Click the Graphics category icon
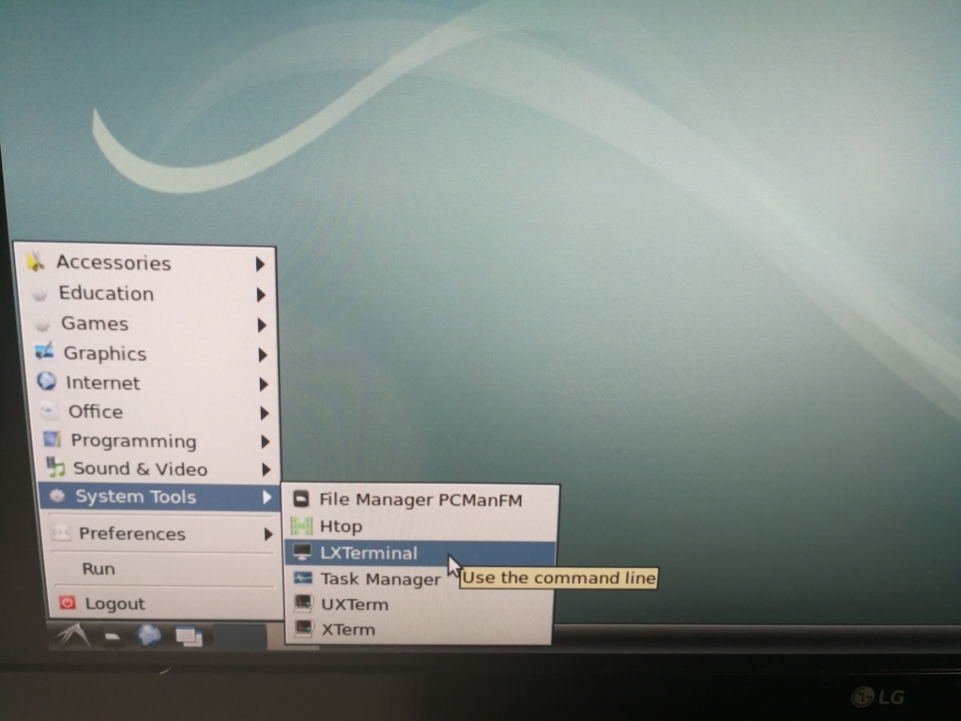The height and width of the screenshot is (721, 961). pyautogui.click(x=44, y=353)
